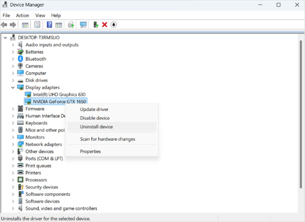Click the Printers category icon
The image size is (305, 222).
20,172
